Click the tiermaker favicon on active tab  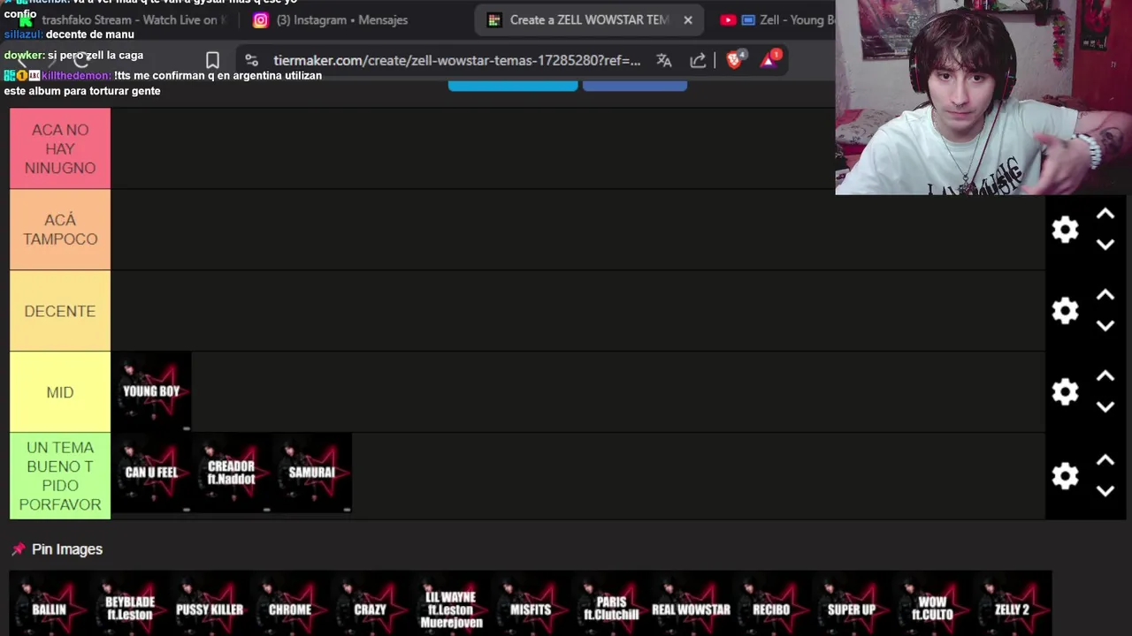494,19
